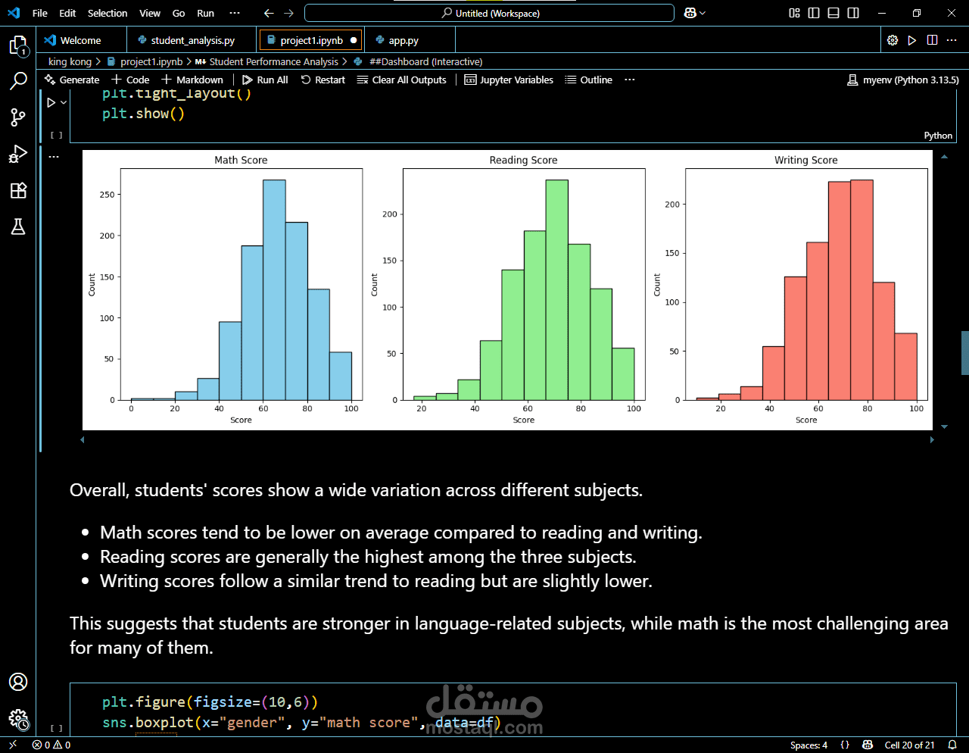Open the Selection menu
Image resolution: width=969 pixels, height=753 pixels.
click(x=107, y=13)
